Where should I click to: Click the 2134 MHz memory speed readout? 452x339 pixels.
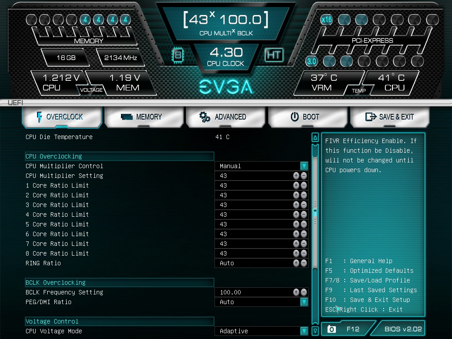coord(121,58)
